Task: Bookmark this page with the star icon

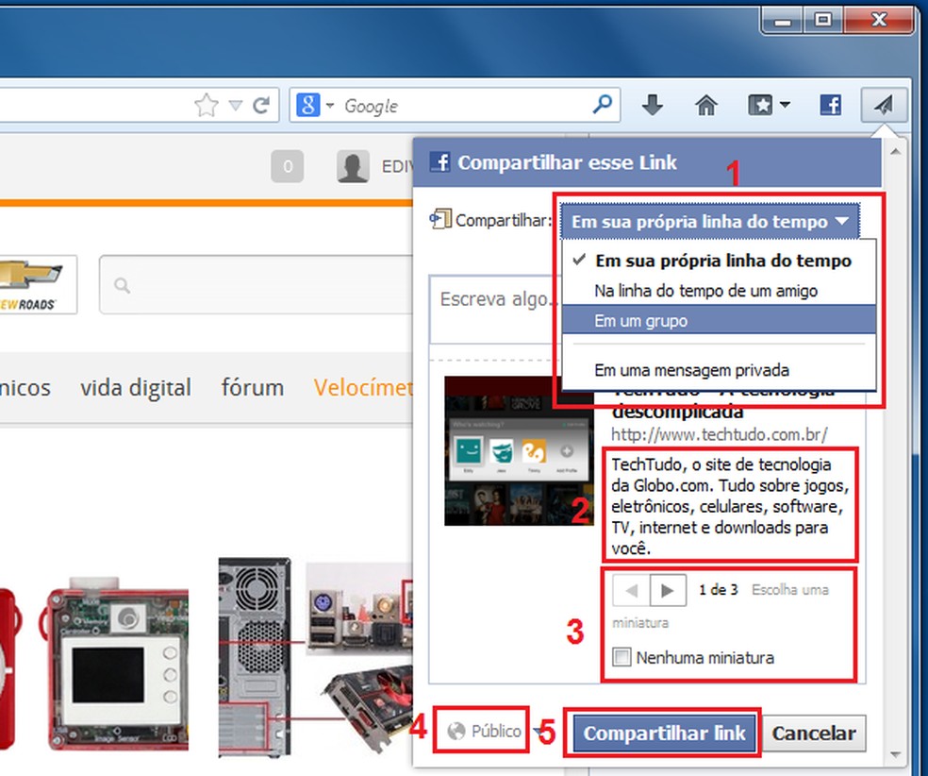Action: pyautogui.click(x=205, y=105)
